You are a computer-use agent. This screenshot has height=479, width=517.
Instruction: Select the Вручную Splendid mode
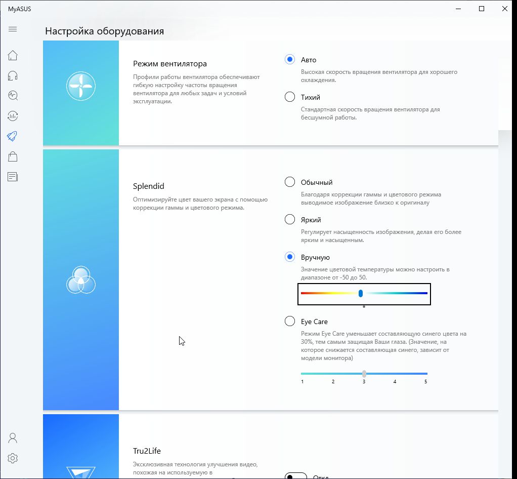pos(289,257)
